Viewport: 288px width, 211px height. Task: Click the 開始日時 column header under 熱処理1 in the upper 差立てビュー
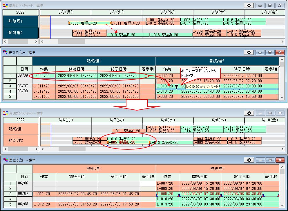pos(77,69)
